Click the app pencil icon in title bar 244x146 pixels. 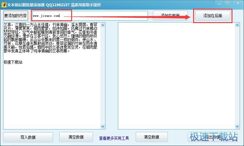pyautogui.click(x=4, y=5)
